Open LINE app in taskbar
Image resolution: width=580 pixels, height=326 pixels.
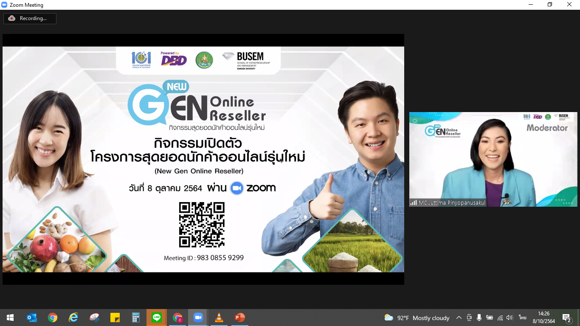(x=157, y=318)
